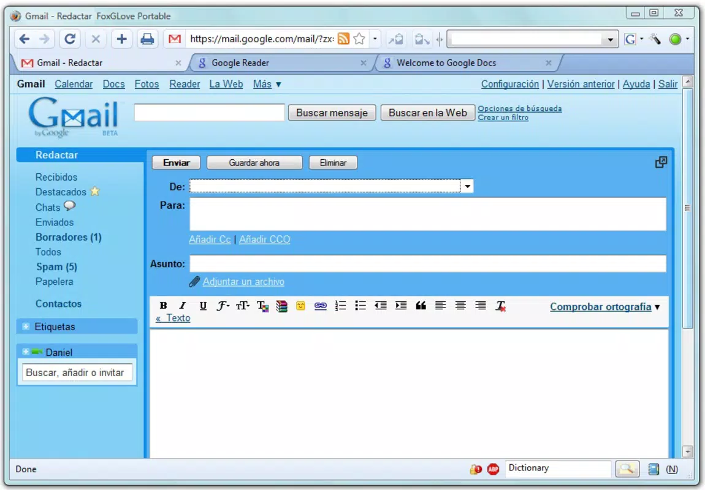Click Adjuntar un archivo link

(x=243, y=282)
